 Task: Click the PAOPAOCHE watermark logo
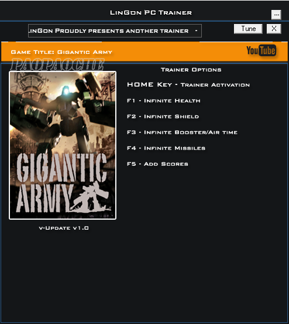57,64
